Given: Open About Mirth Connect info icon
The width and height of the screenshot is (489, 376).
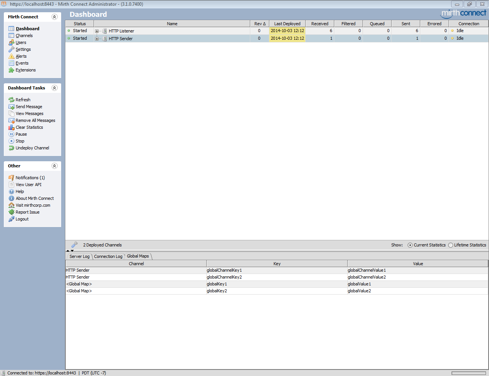Looking at the screenshot, I should pos(11,198).
